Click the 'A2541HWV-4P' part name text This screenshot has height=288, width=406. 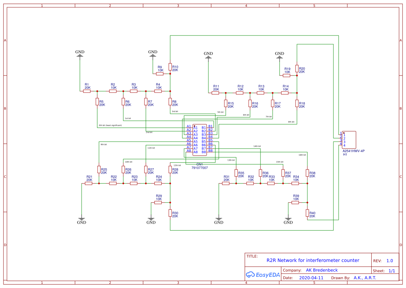click(354, 151)
